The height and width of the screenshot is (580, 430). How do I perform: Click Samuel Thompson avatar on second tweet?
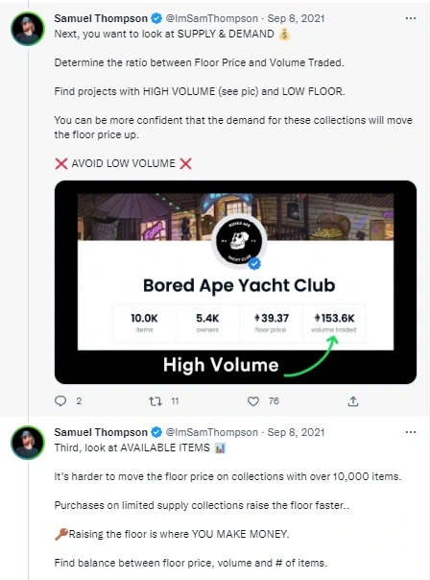[x=28, y=443]
